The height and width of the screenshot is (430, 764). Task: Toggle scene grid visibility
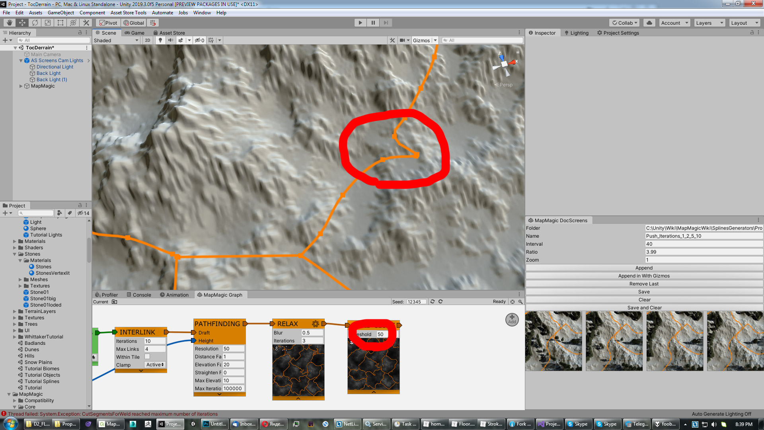point(211,40)
